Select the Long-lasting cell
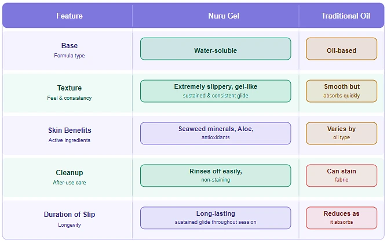Screen dimensions: 387x243 pyautogui.click(x=216, y=218)
